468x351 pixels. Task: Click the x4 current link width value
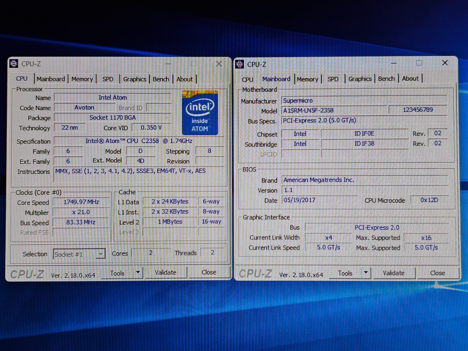coord(329,238)
